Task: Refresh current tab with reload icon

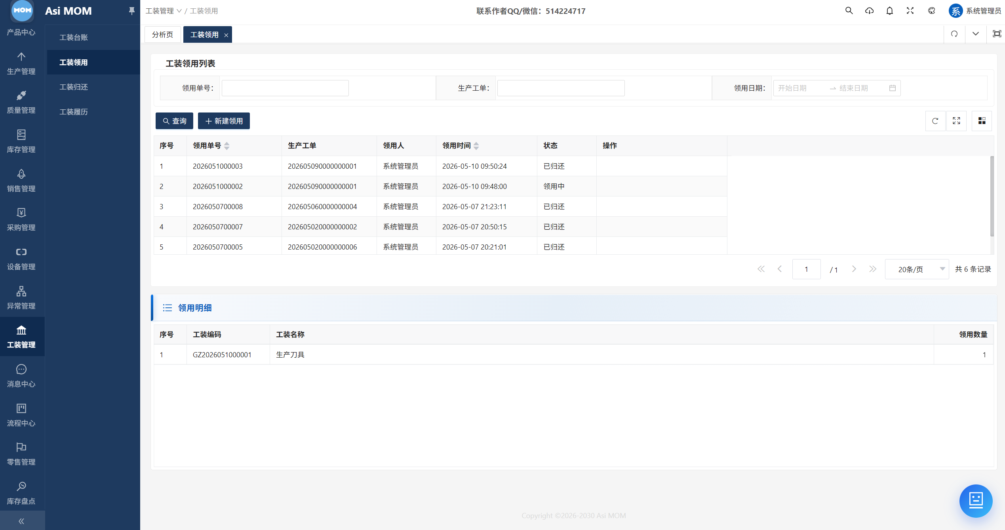Action: 955,34
